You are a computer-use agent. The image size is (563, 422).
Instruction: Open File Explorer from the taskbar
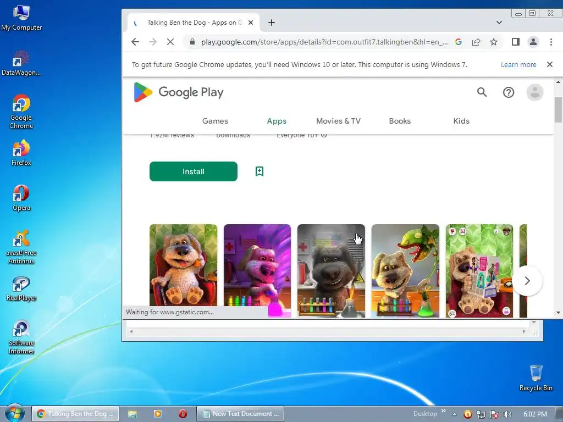click(133, 414)
